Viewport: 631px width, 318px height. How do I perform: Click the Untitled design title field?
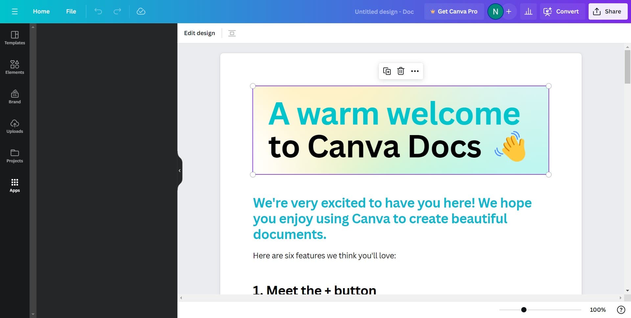click(x=384, y=12)
